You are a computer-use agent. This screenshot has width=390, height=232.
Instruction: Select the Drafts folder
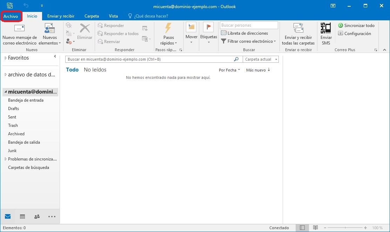[13, 109]
